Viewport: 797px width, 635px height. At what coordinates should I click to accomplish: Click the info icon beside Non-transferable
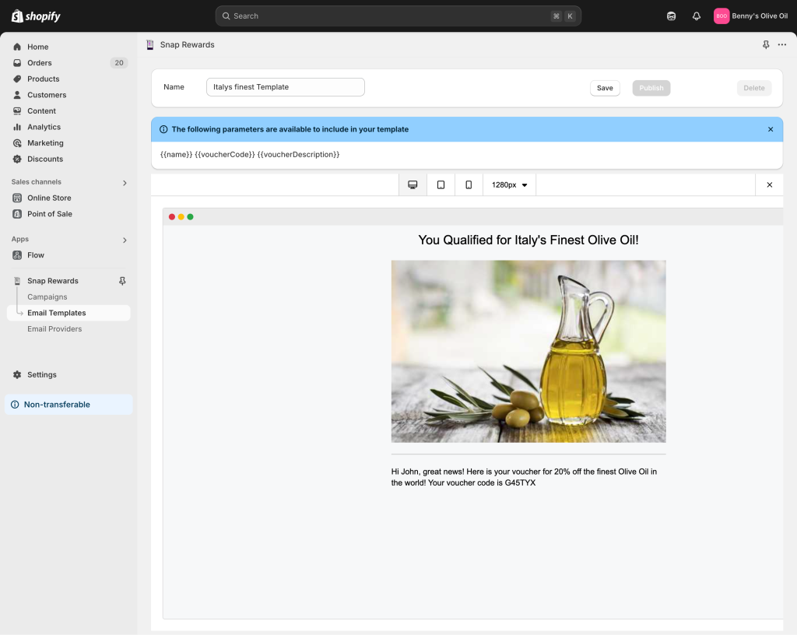(16, 405)
